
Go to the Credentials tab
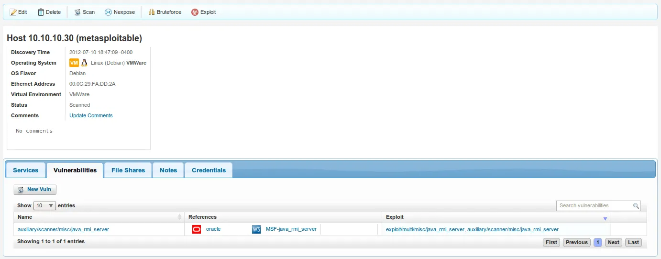coord(209,170)
